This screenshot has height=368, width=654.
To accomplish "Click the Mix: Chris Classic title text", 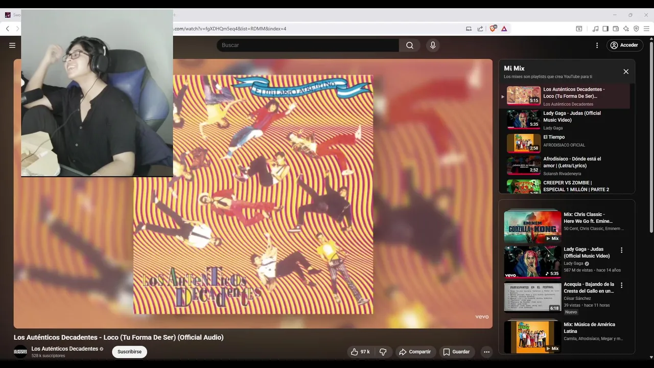I will click(588, 218).
